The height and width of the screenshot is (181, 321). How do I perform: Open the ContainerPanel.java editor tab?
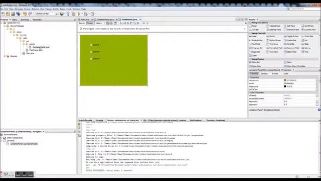click(105, 20)
